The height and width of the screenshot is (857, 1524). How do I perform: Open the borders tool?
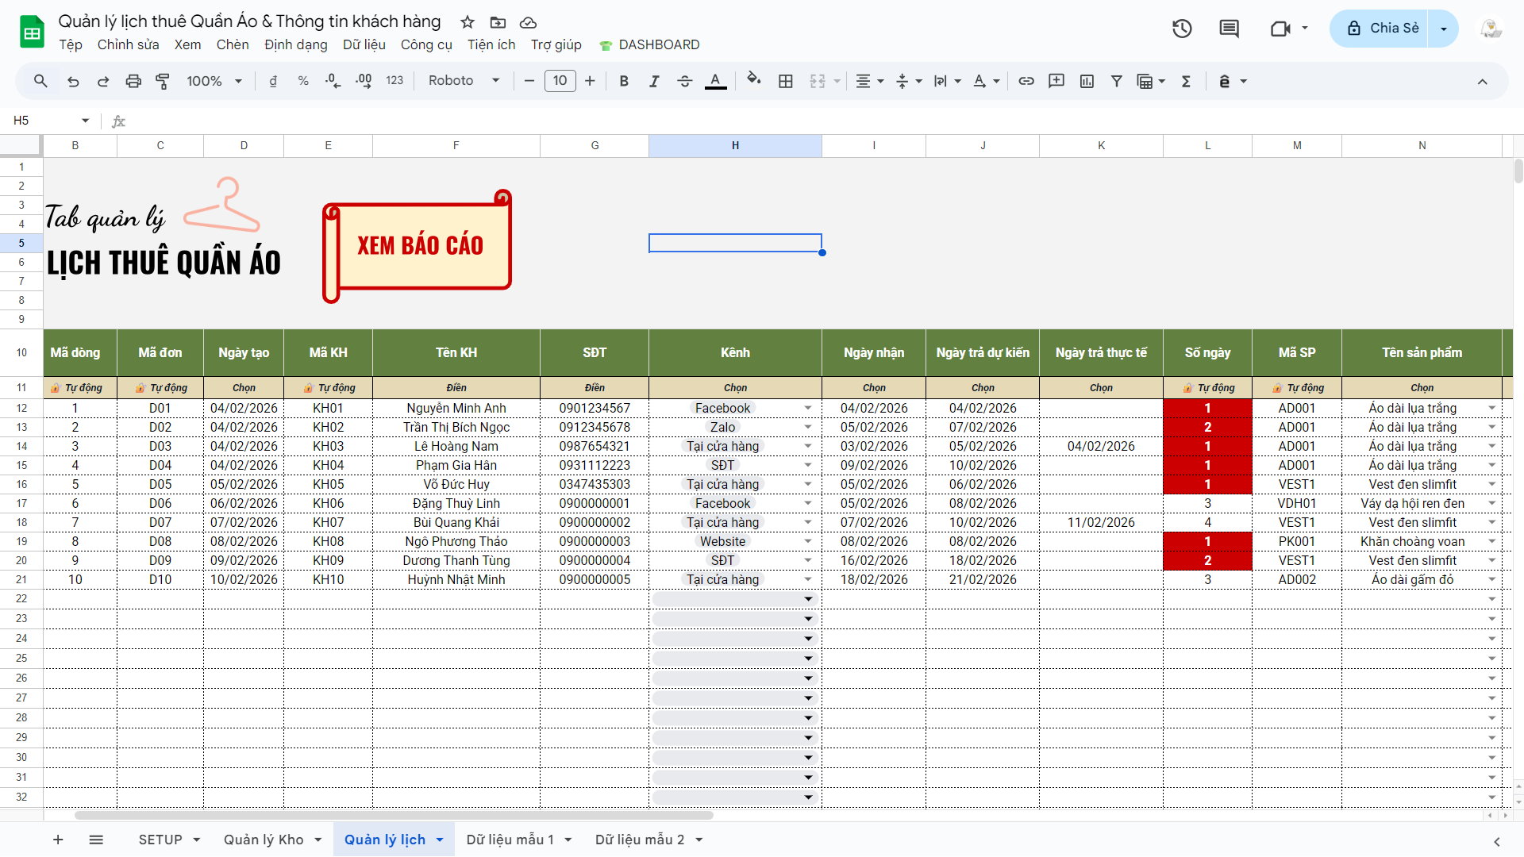click(x=785, y=81)
